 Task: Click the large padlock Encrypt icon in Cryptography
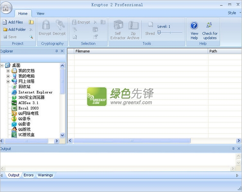coord(46,24)
